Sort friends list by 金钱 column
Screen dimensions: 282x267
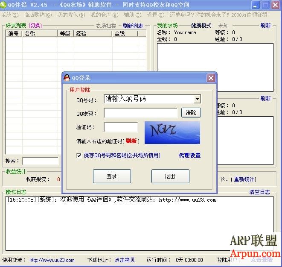125,34
